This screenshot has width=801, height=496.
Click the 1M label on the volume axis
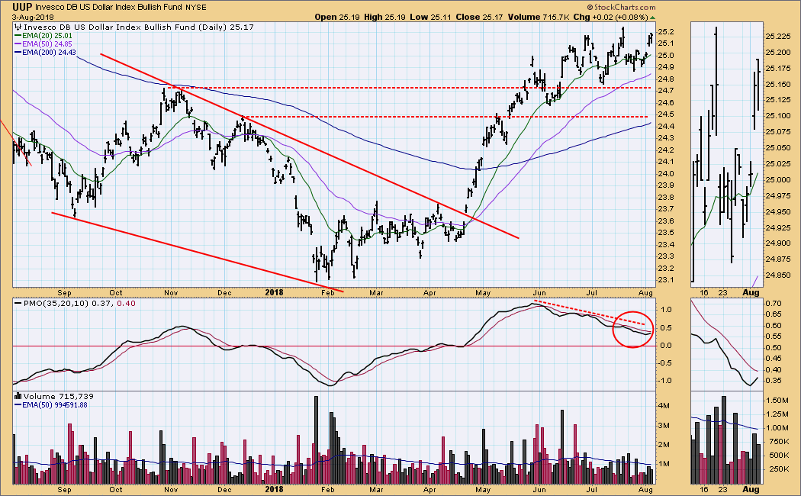pos(664,464)
